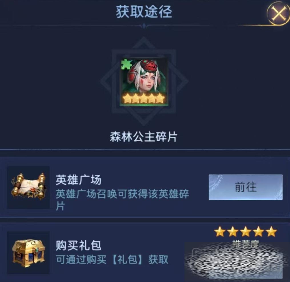Image resolution: width=290 pixels, height=282 pixels.
Task: Tap the 推荐度 label under the stars
Action: point(246,242)
